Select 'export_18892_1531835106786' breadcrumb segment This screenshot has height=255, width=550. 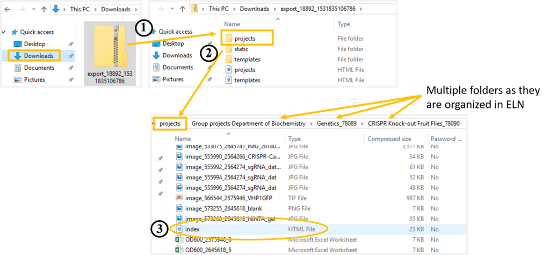[x=318, y=9]
